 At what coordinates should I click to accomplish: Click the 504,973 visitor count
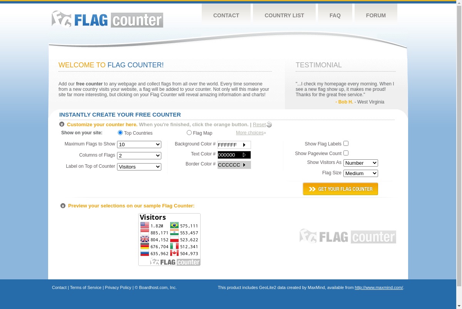coord(189,254)
